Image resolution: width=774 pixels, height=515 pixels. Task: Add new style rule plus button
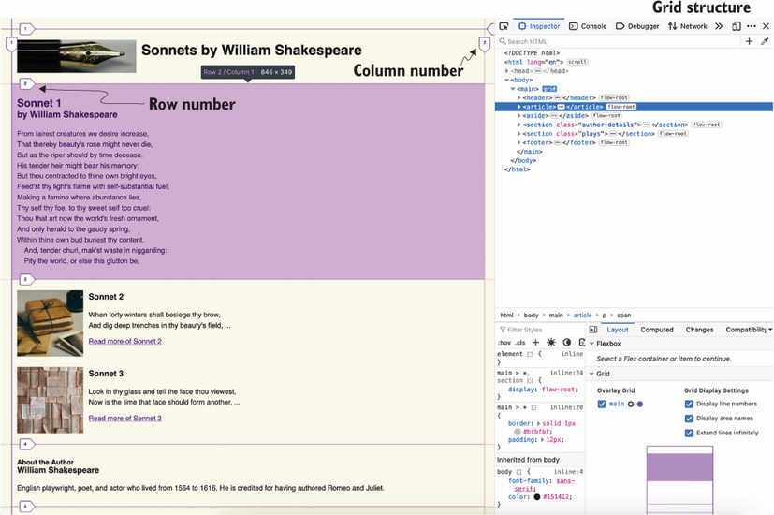point(535,343)
